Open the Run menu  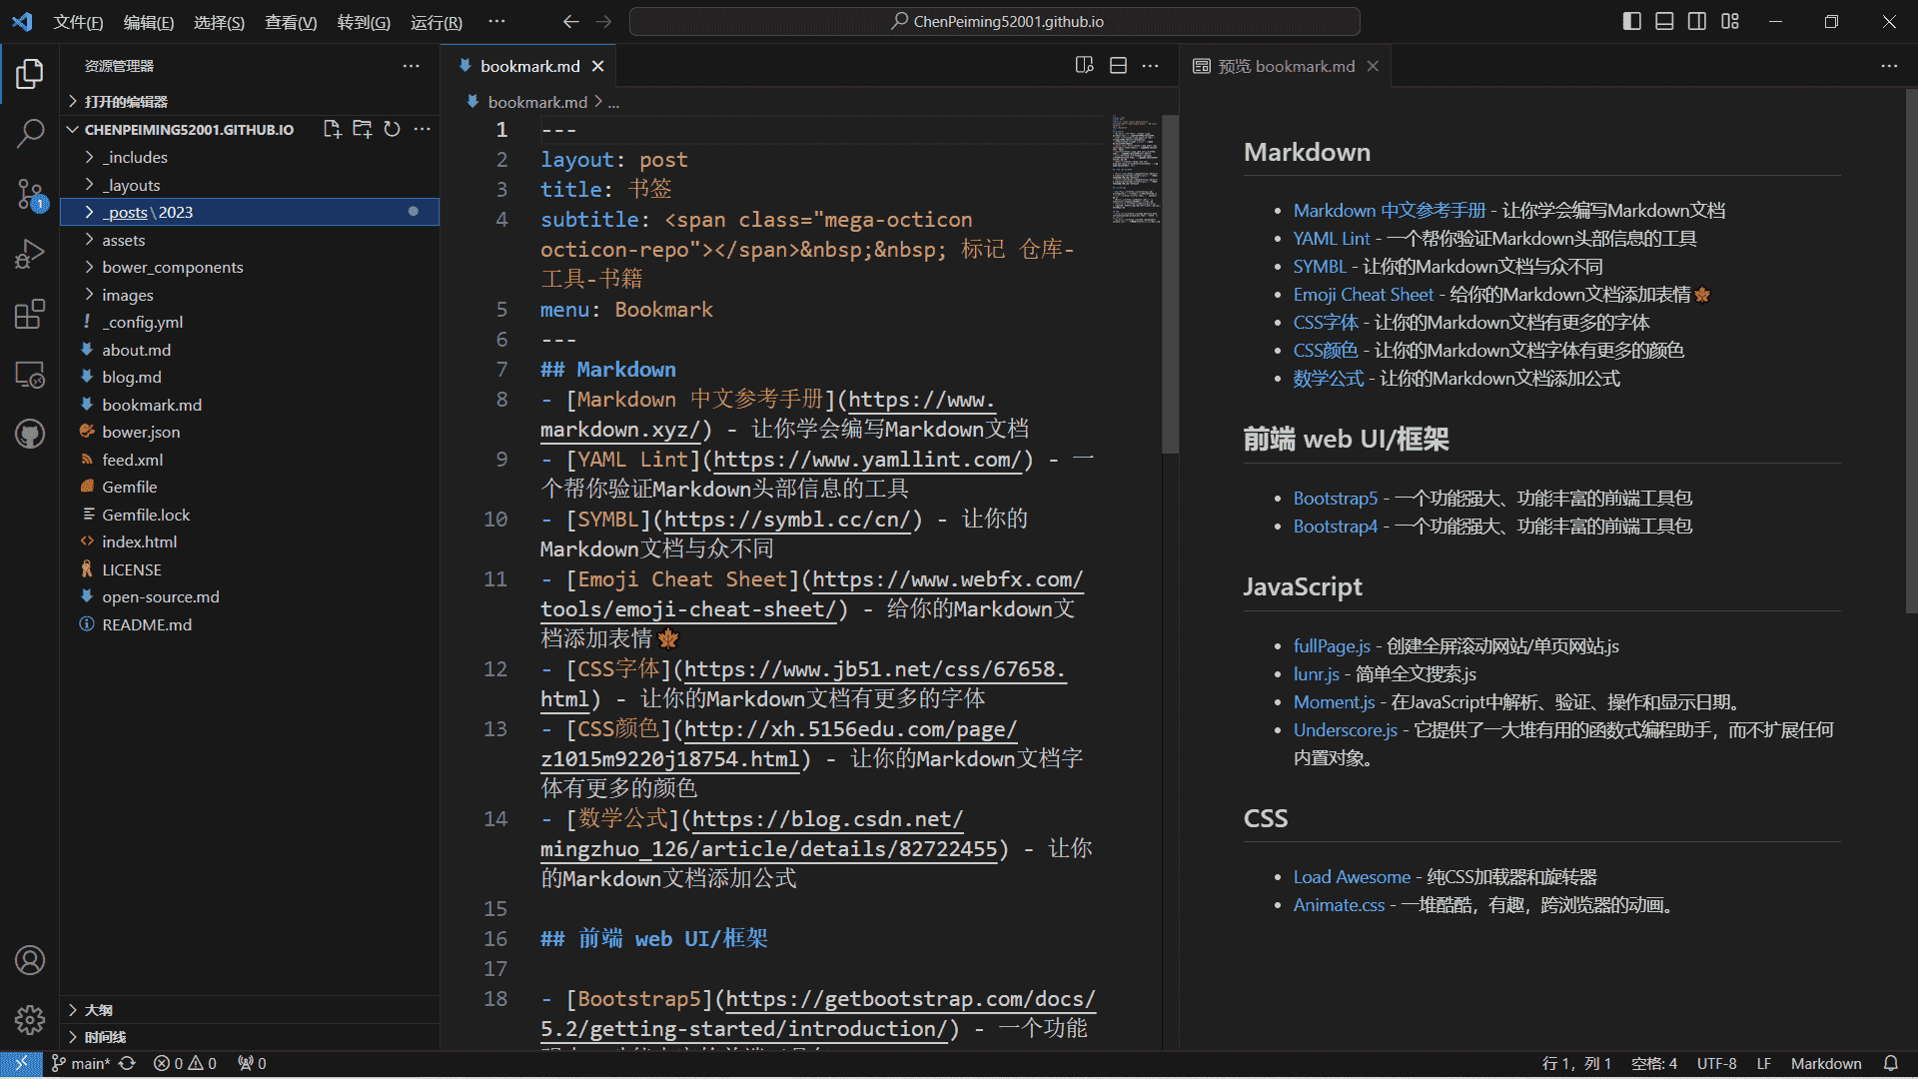[437, 22]
